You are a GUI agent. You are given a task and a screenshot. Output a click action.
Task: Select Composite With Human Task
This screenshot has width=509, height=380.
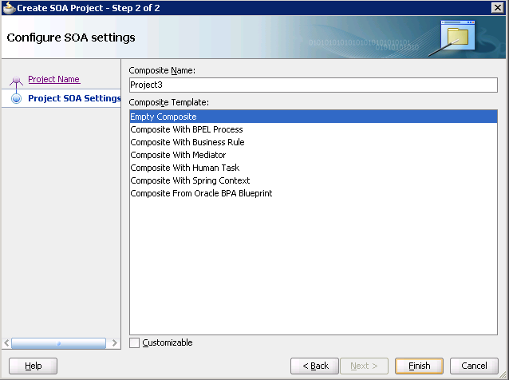click(x=314, y=168)
